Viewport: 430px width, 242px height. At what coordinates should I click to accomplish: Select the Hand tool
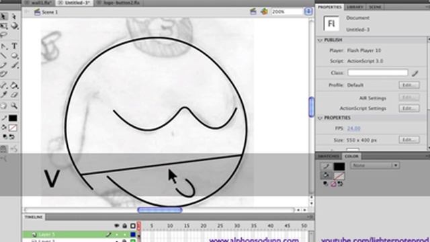coord(4,106)
